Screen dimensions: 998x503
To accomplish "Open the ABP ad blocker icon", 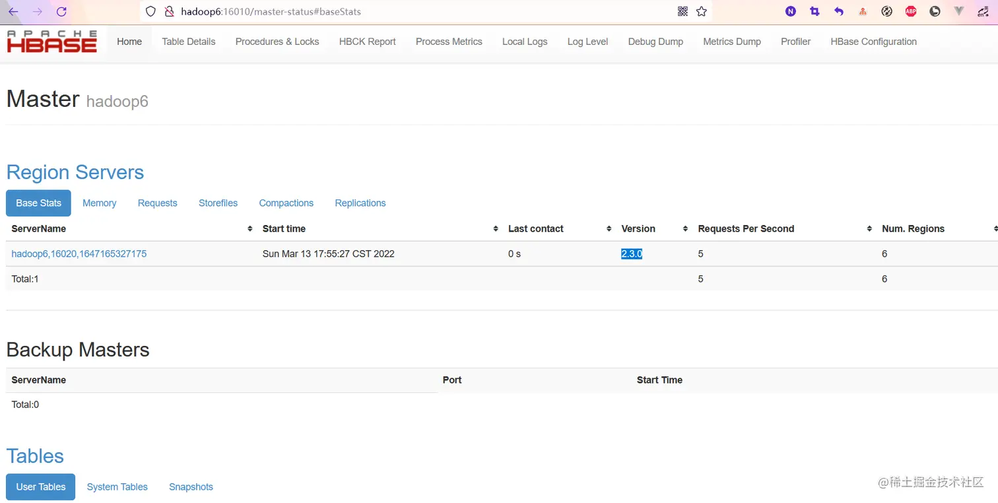I will [x=911, y=11].
